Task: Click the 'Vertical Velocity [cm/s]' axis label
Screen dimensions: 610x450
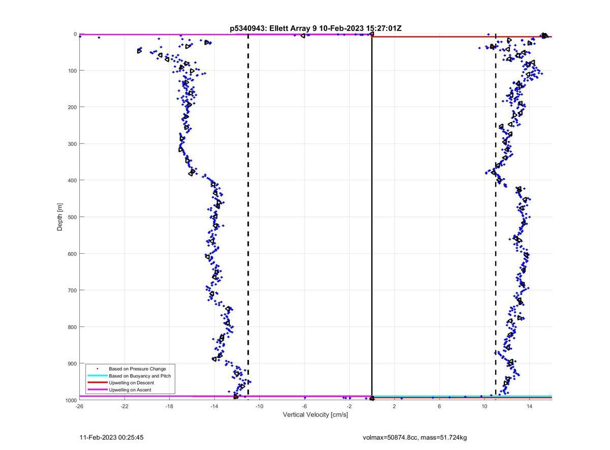Action: 315,415
